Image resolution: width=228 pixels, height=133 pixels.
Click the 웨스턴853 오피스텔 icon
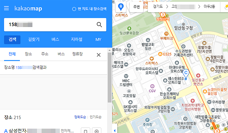point(165,80)
